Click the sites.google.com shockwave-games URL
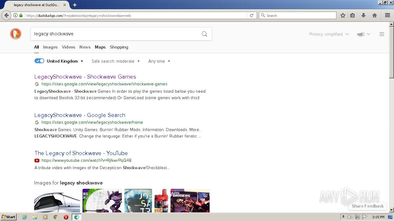The width and height of the screenshot is (394, 221). point(104,84)
